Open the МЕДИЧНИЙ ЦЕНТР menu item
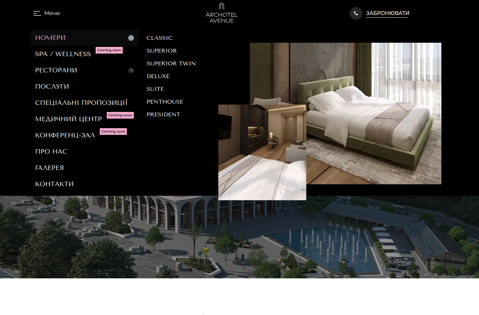 pos(69,119)
